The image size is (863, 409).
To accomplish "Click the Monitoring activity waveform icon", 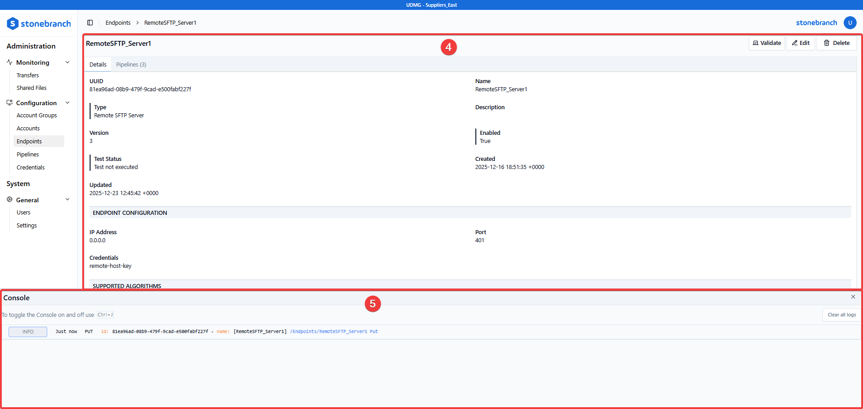I will [x=10, y=62].
